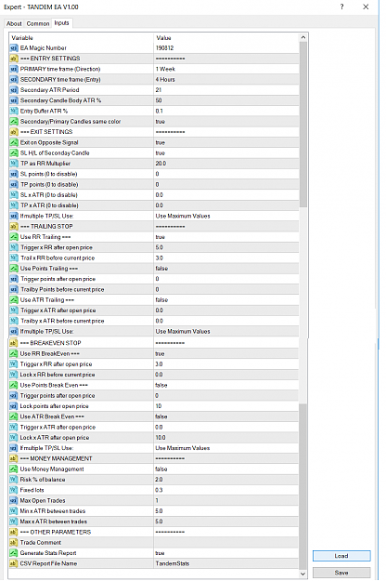
Task: Click the ENTRY SETTINGS string icon
Action: pos(14,59)
